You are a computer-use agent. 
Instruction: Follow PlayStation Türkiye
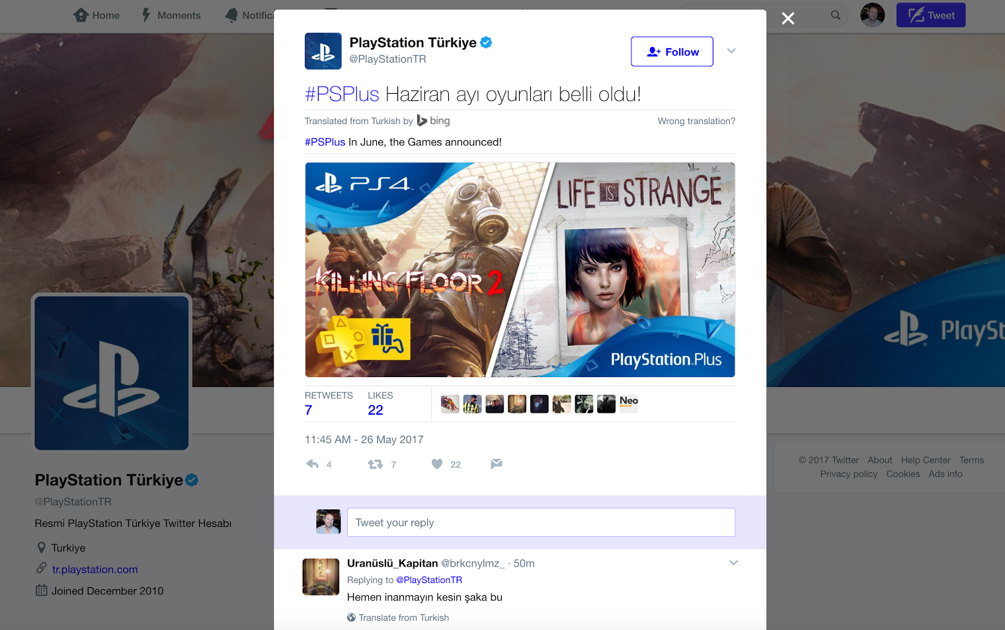click(x=672, y=52)
